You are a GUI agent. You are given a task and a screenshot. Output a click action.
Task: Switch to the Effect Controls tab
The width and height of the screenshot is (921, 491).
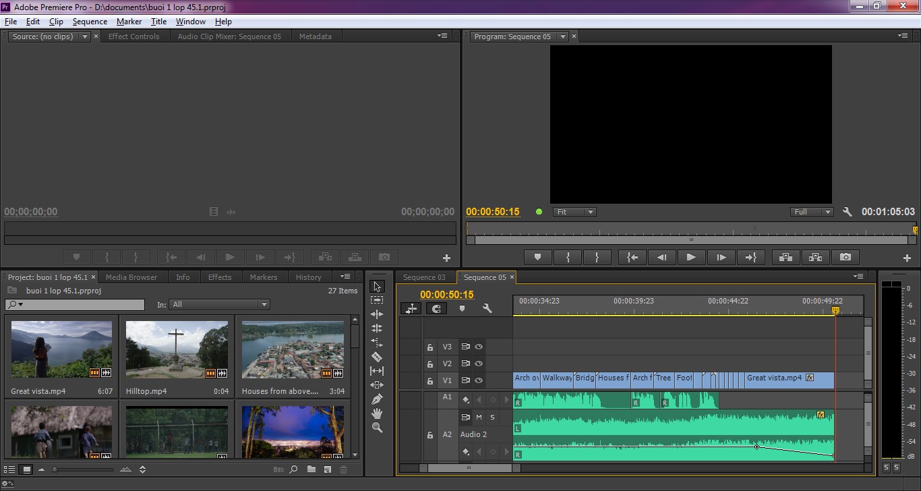click(134, 36)
